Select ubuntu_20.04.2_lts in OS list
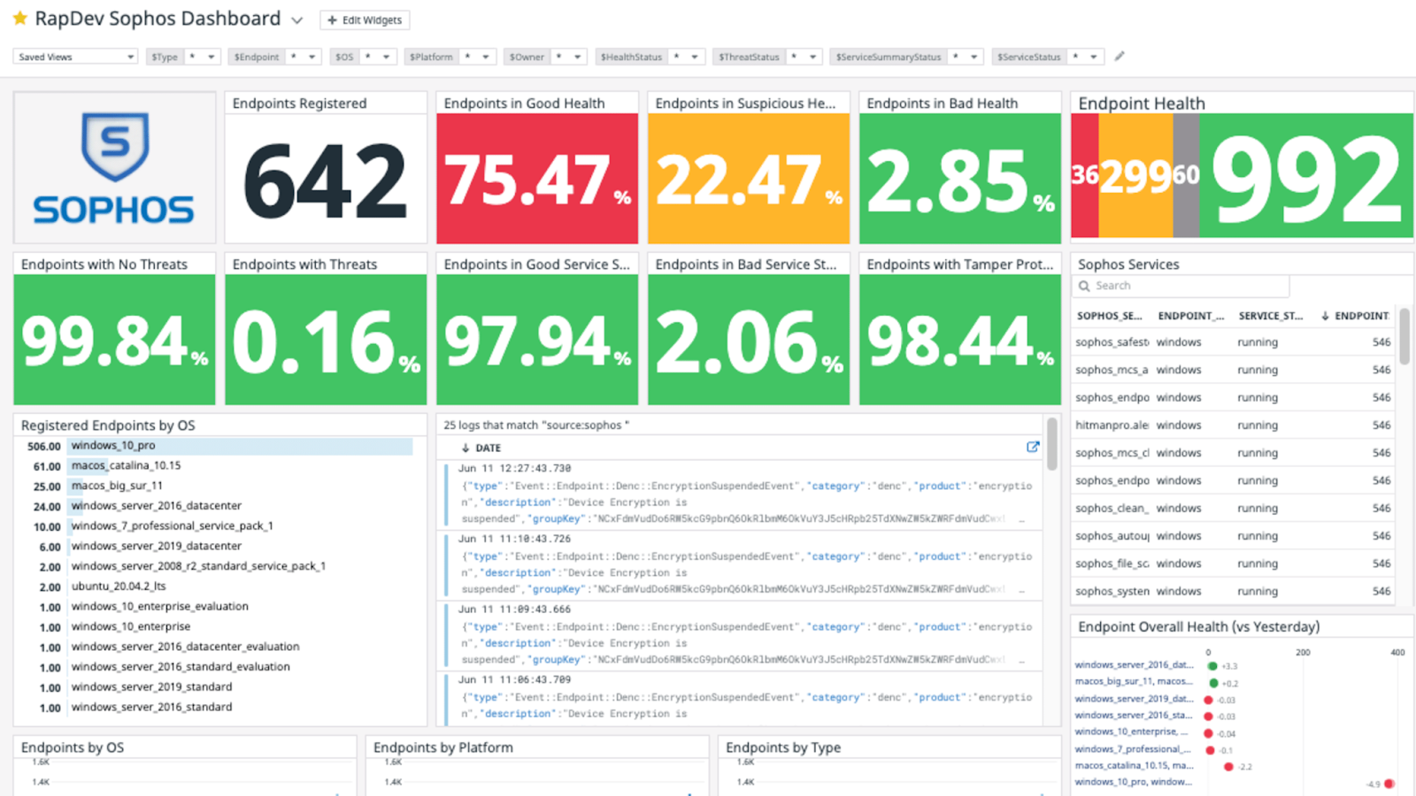 (x=119, y=586)
